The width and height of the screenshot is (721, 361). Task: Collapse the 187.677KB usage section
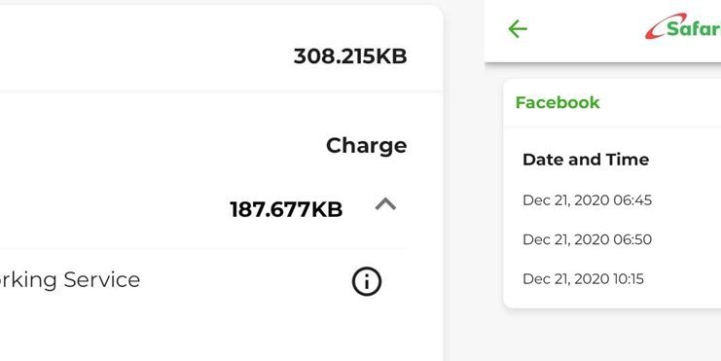385,204
